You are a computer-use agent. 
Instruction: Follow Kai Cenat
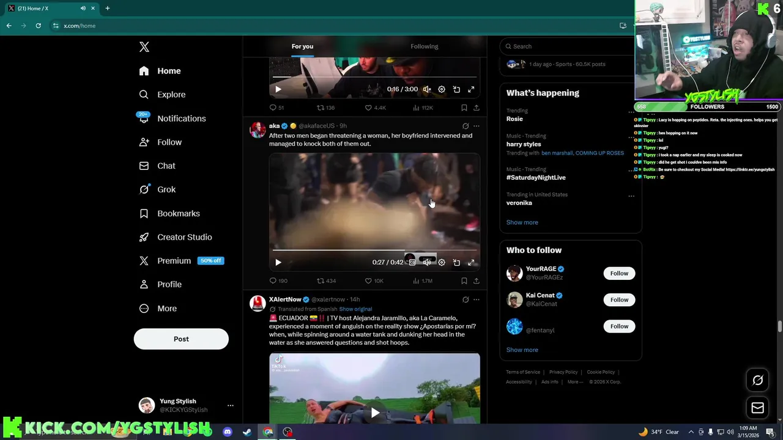click(x=619, y=299)
